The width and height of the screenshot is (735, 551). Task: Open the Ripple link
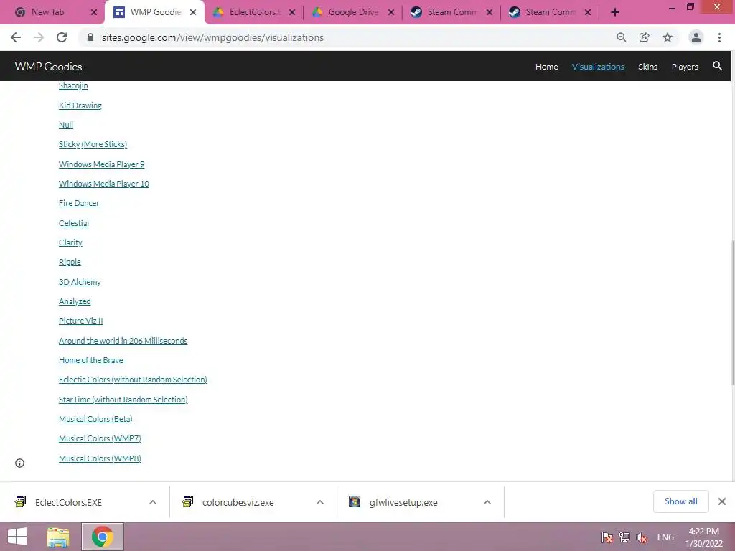(70, 262)
